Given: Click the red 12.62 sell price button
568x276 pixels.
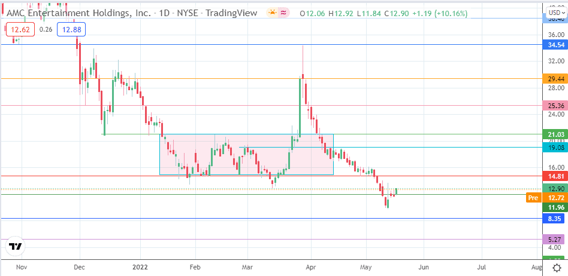Looking at the screenshot, I should [19, 30].
